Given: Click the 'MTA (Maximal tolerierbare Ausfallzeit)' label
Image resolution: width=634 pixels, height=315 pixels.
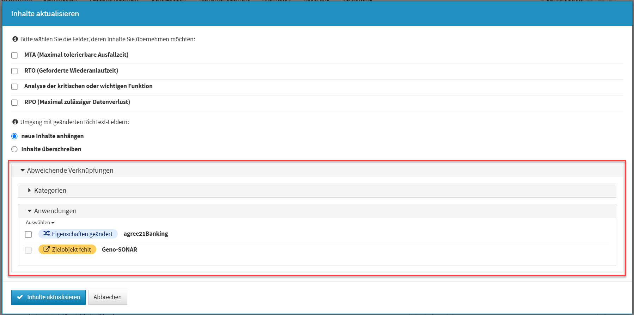Looking at the screenshot, I should click(76, 55).
